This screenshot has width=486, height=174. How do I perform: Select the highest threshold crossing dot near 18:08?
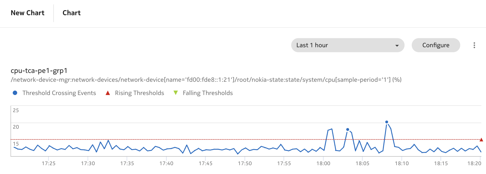click(387, 122)
